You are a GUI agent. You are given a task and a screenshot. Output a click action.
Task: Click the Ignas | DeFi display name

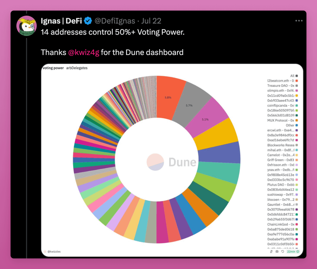(x=61, y=21)
